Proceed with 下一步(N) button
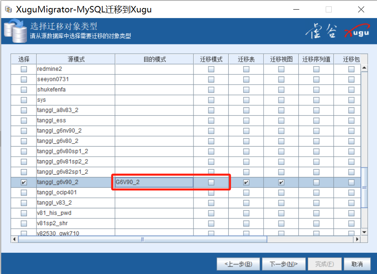 pyautogui.click(x=284, y=264)
